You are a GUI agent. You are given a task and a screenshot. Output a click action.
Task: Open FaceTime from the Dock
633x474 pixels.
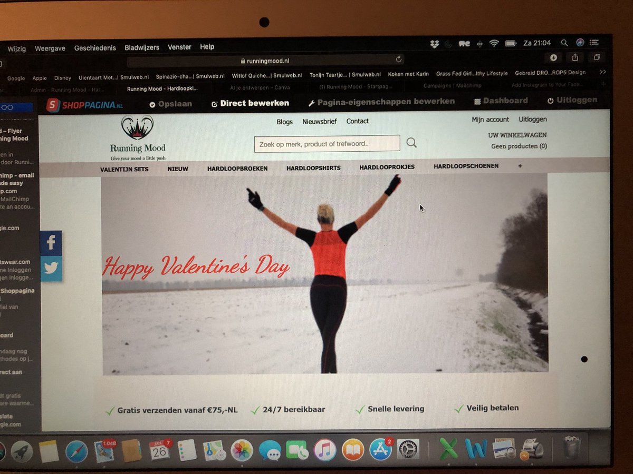pos(297,450)
